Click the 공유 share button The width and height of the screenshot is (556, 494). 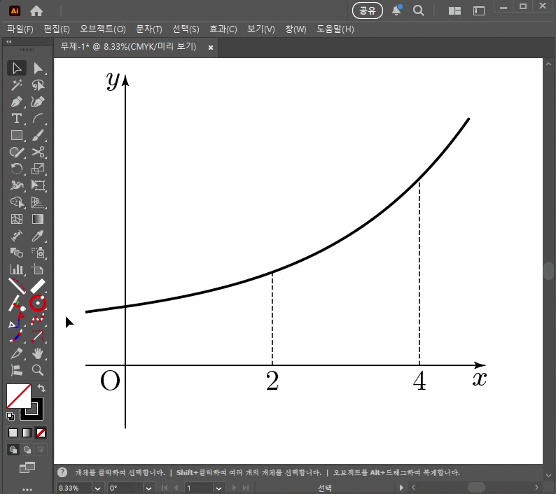(368, 10)
